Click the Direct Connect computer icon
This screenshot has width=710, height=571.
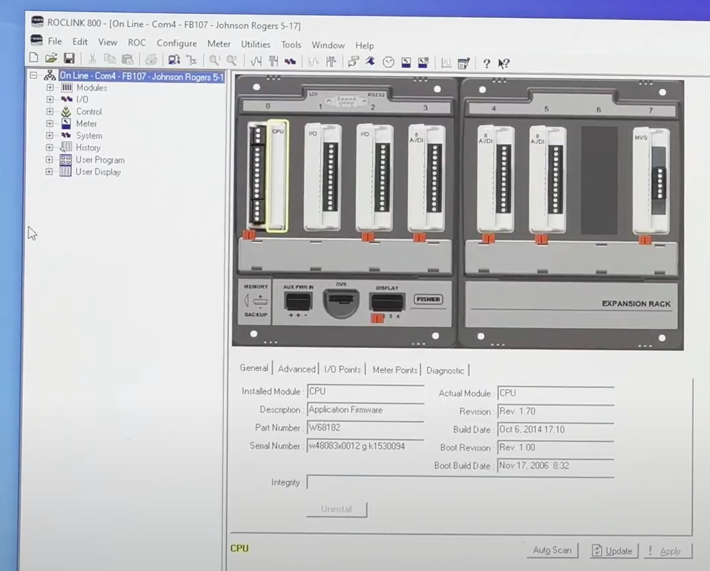click(174, 60)
